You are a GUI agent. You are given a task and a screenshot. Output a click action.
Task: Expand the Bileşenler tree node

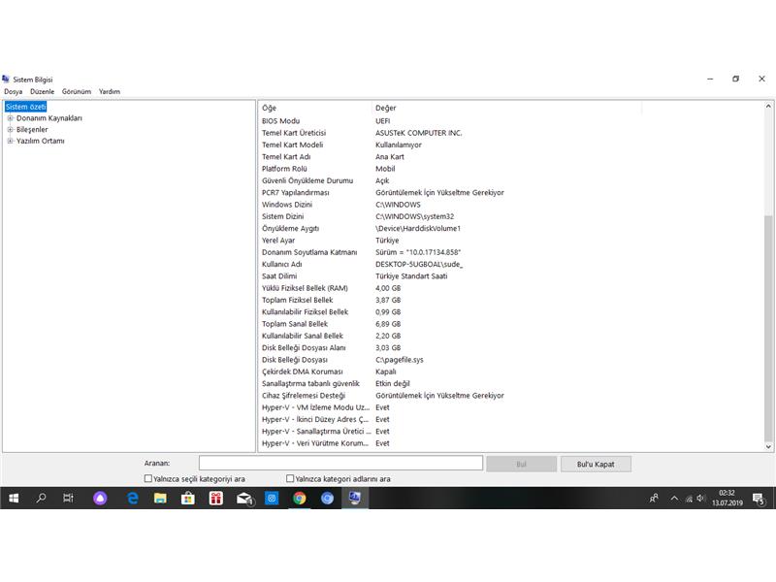[x=10, y=130]
